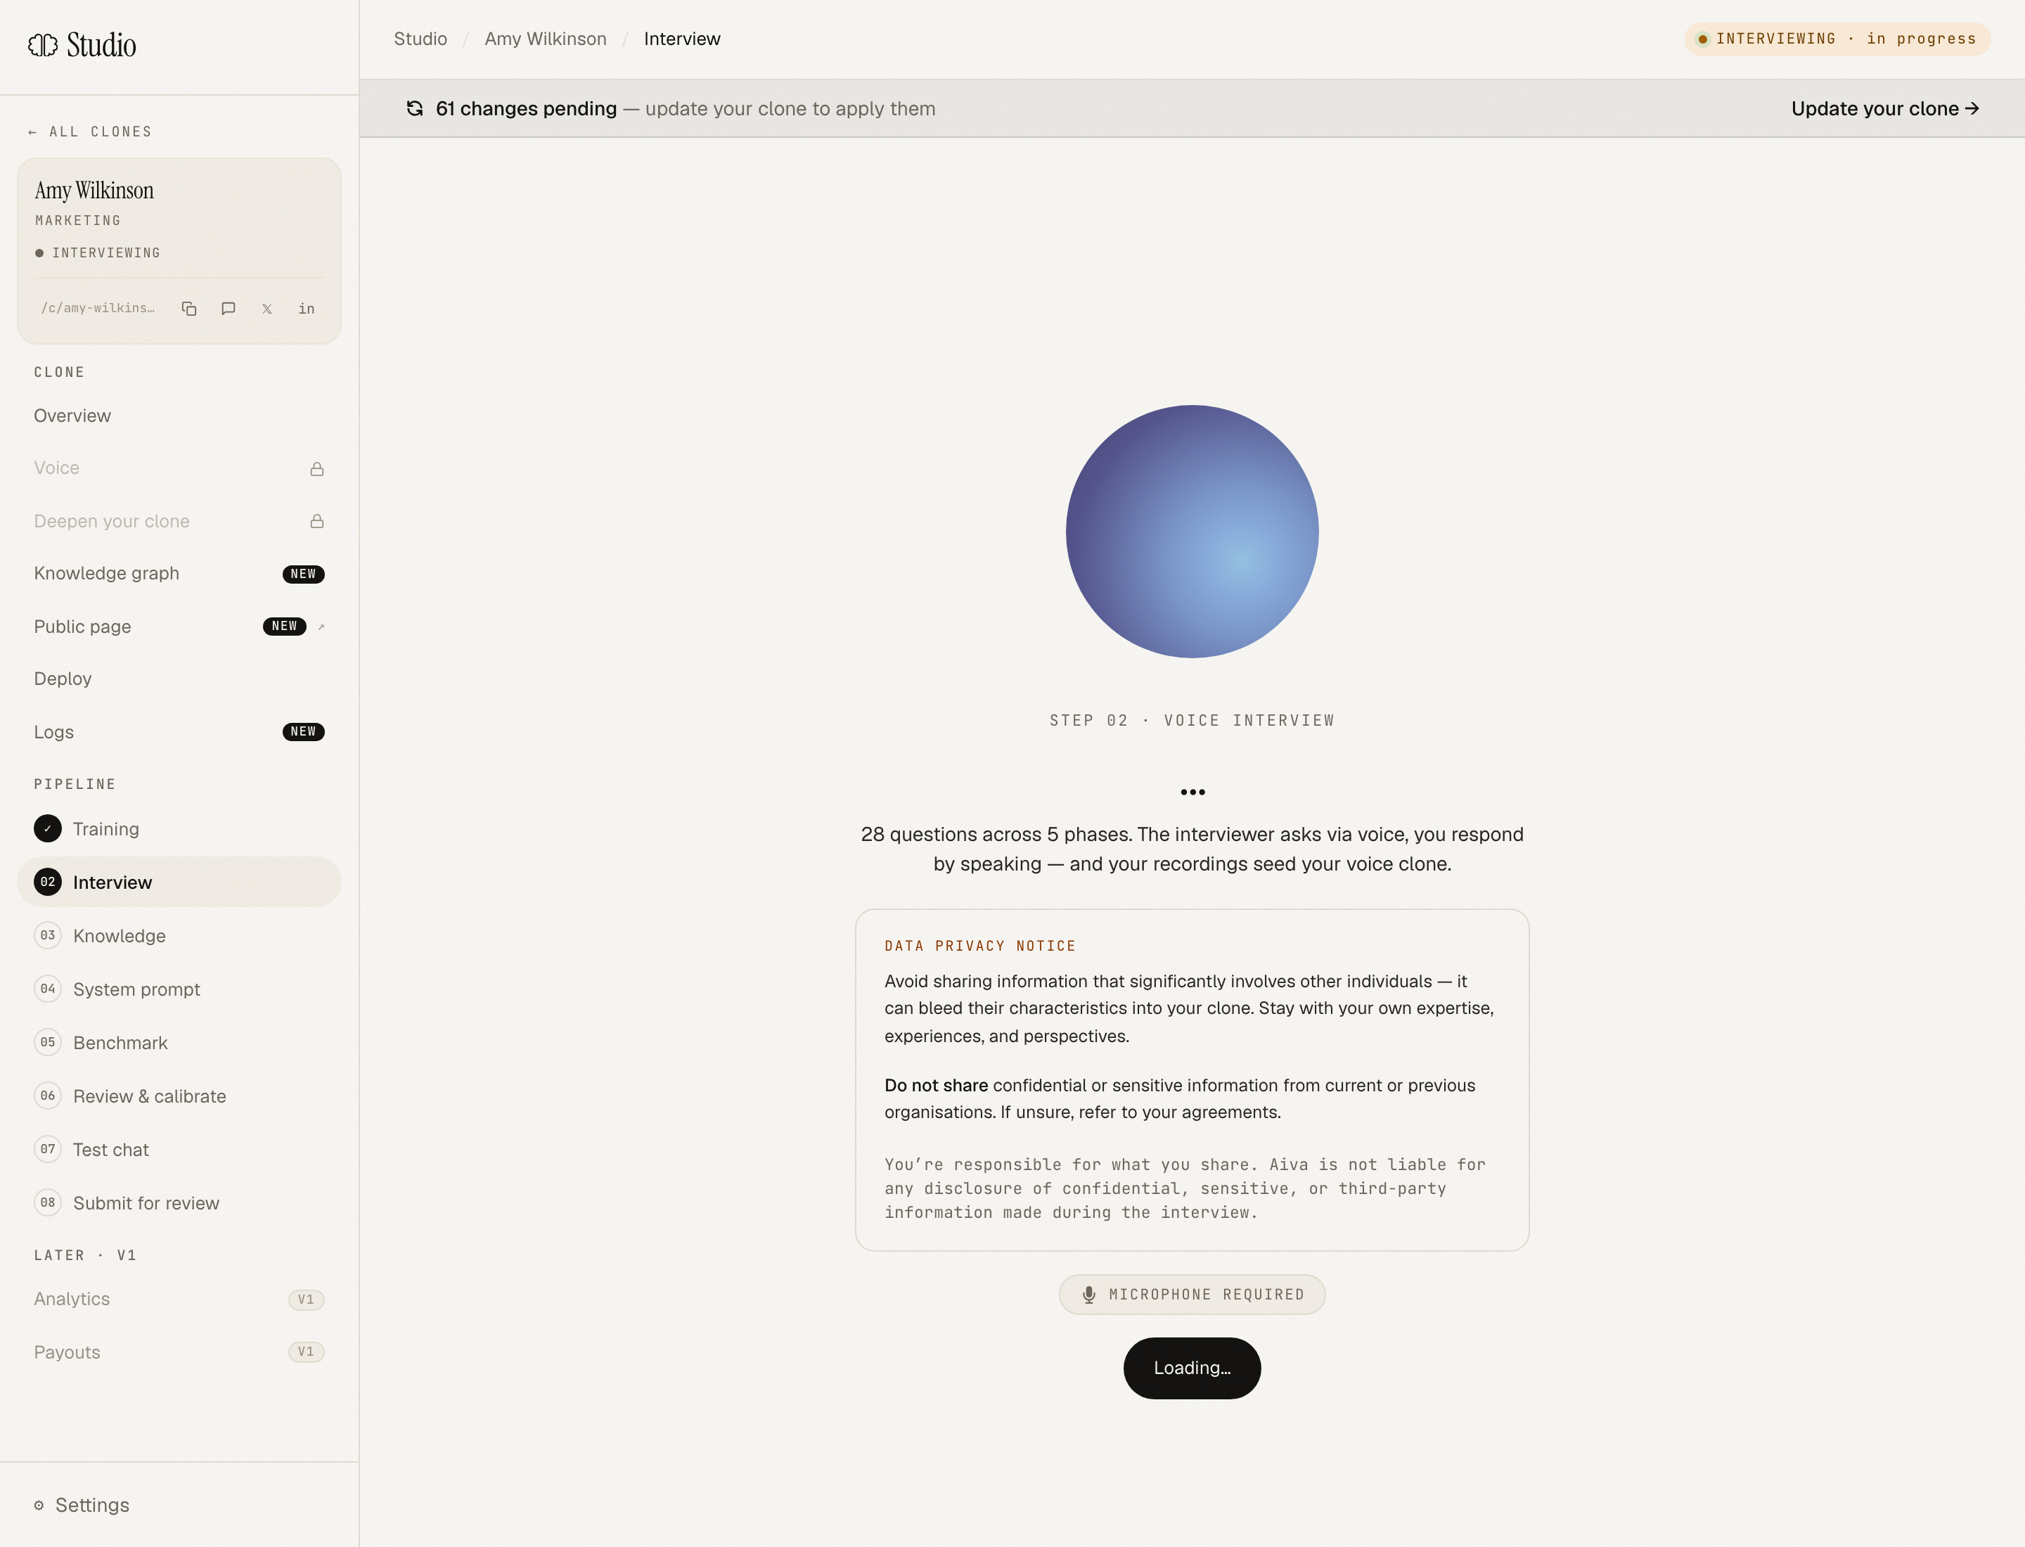The width and height of the screenshot is (2025, 1547).
Task: Click the 06 step badge for Review & calibrate
Action: coord(48,1096)
